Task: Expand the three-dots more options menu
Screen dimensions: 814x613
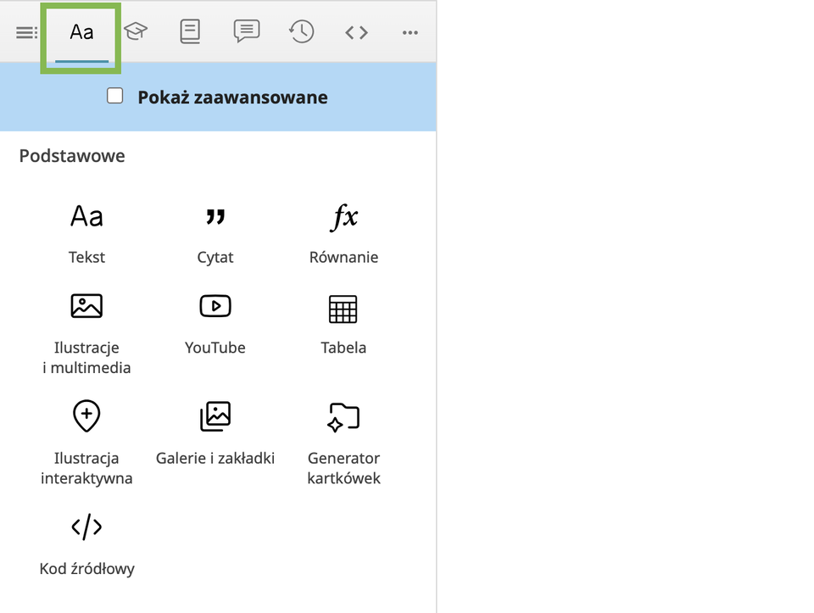Action: coord(410,33)
